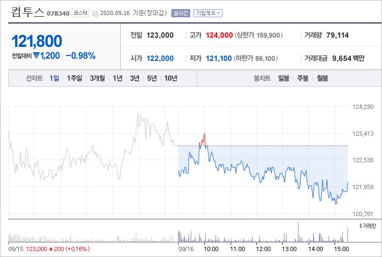Click the upper limit 상한가 159,900 text

[259, 36]
